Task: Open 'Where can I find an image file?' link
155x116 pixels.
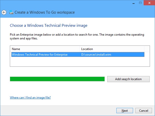Action: click(x=30, y=98)
